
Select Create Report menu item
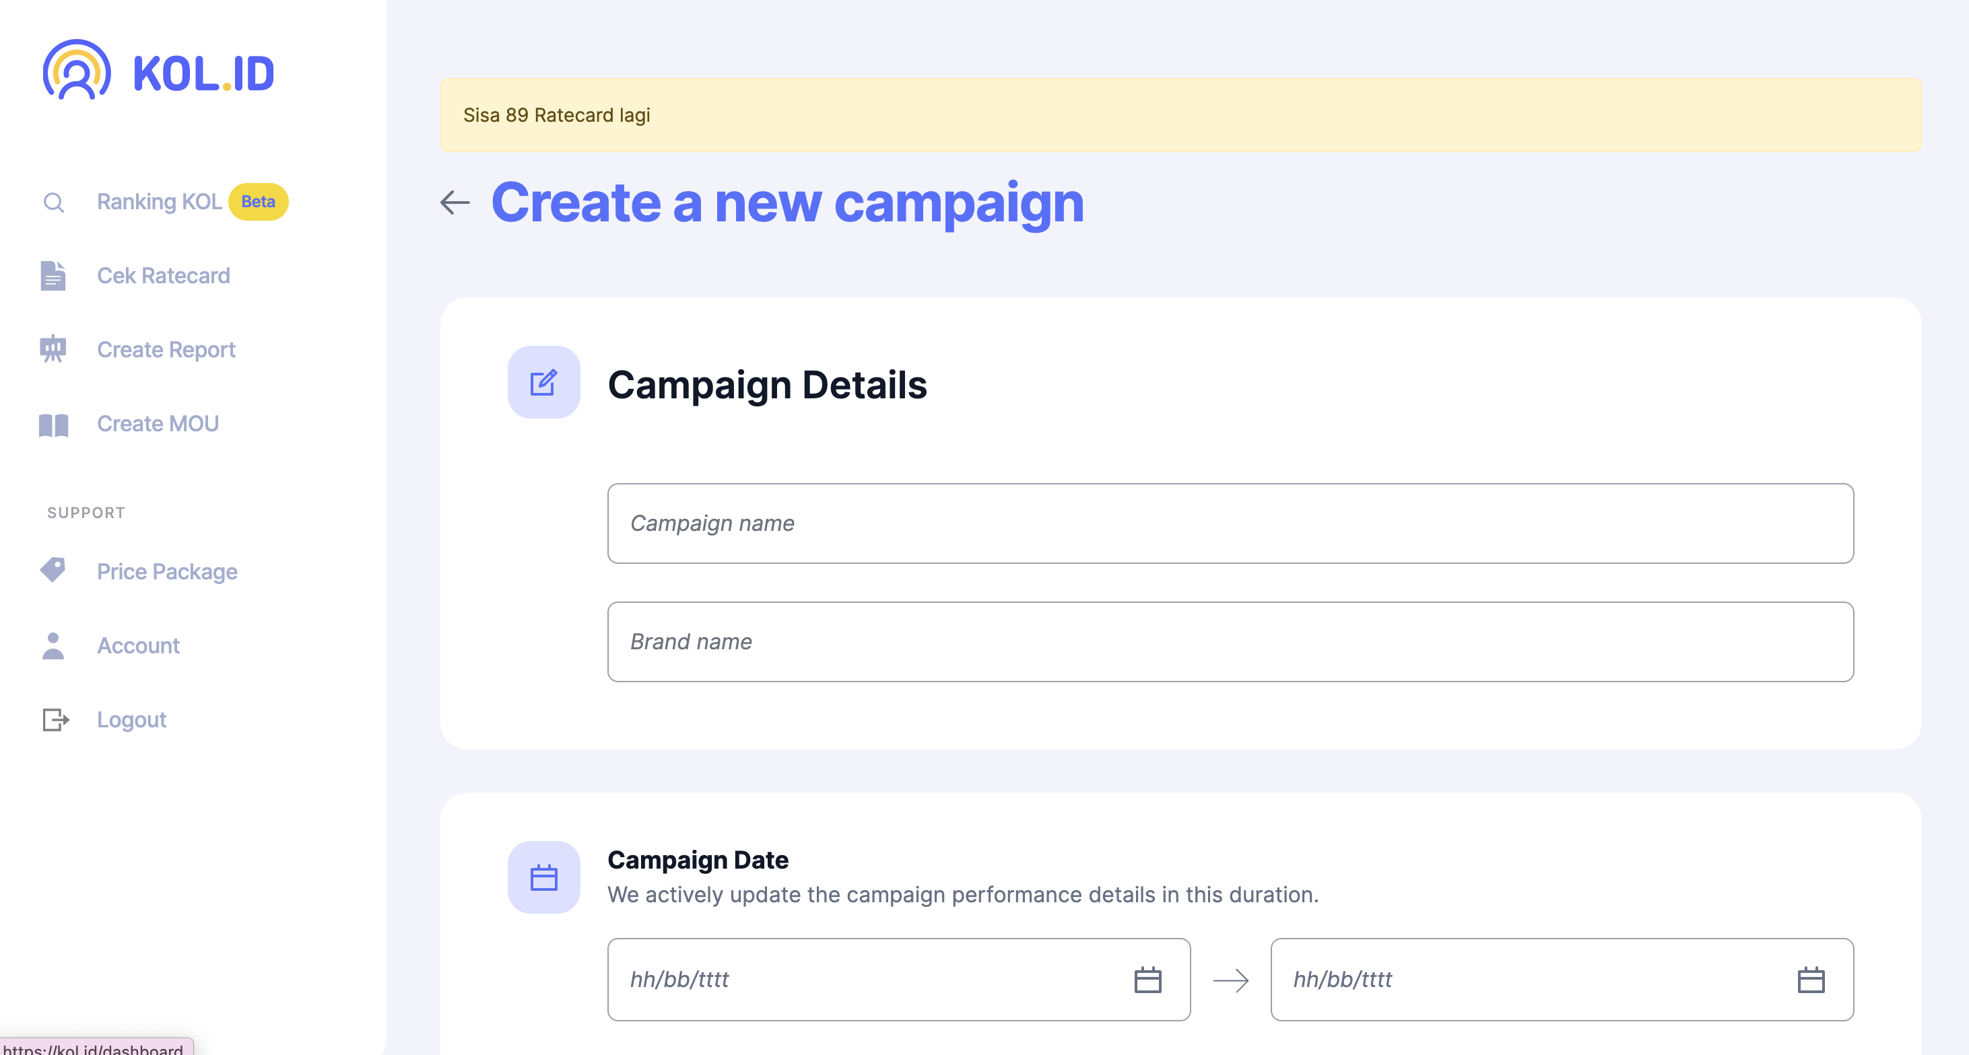pyautogui.click(x=166, y=350)
